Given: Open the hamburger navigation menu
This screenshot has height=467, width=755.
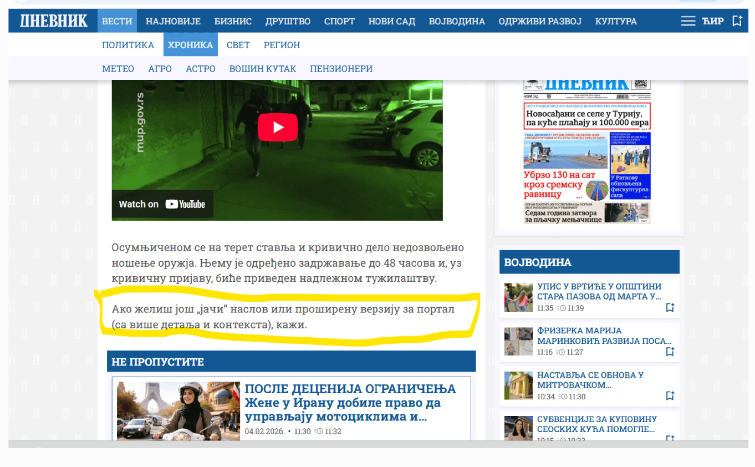Looking at the screenshot, I should pyautogui.click(x=687, y=21).
